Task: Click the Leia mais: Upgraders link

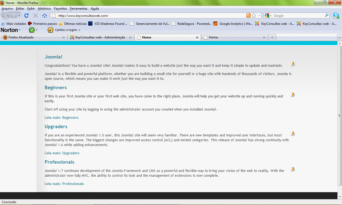Action: (62, 153)
